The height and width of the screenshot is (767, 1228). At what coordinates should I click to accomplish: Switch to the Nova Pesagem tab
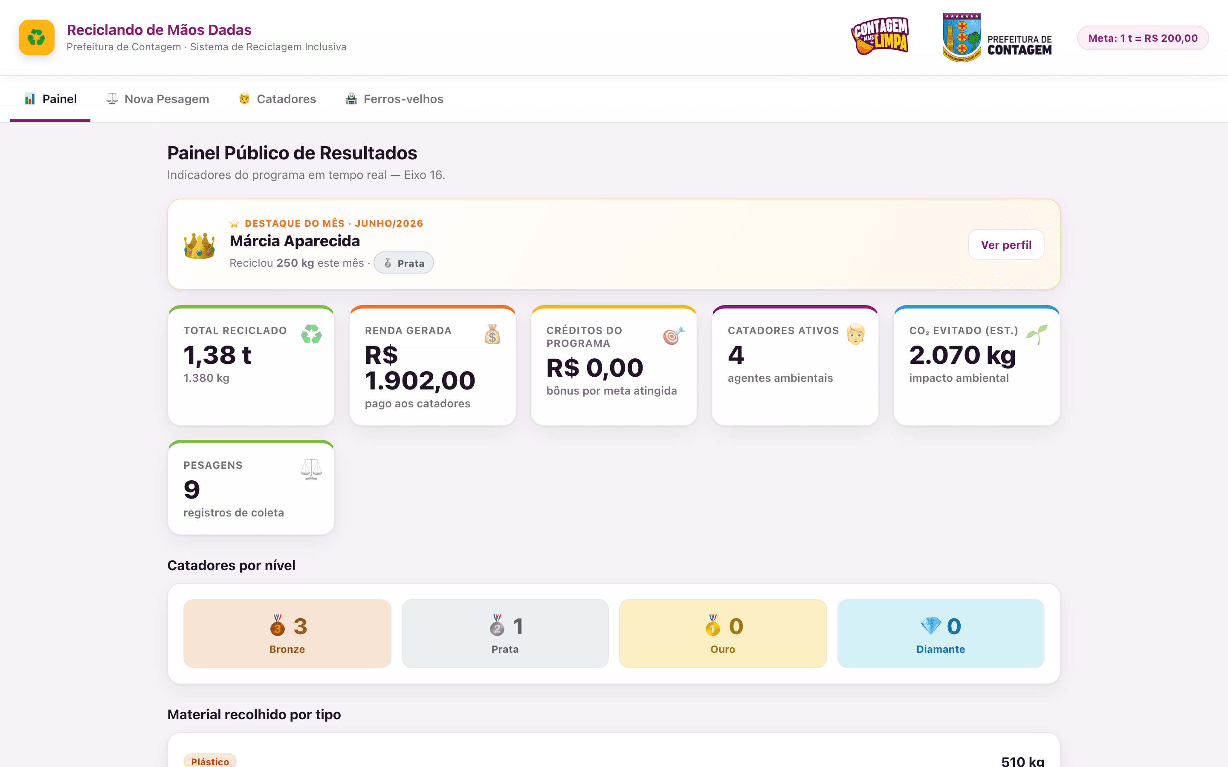(157, 99)
